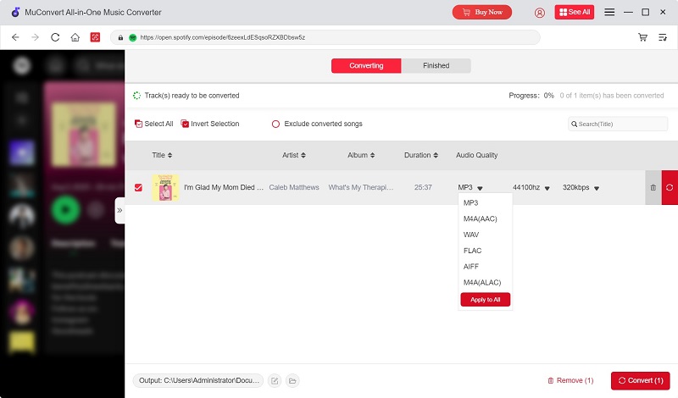The width and height of the screenshot is (678, 398).
Task: Convert this single track with red refresh icon
Action: point(670,187)
